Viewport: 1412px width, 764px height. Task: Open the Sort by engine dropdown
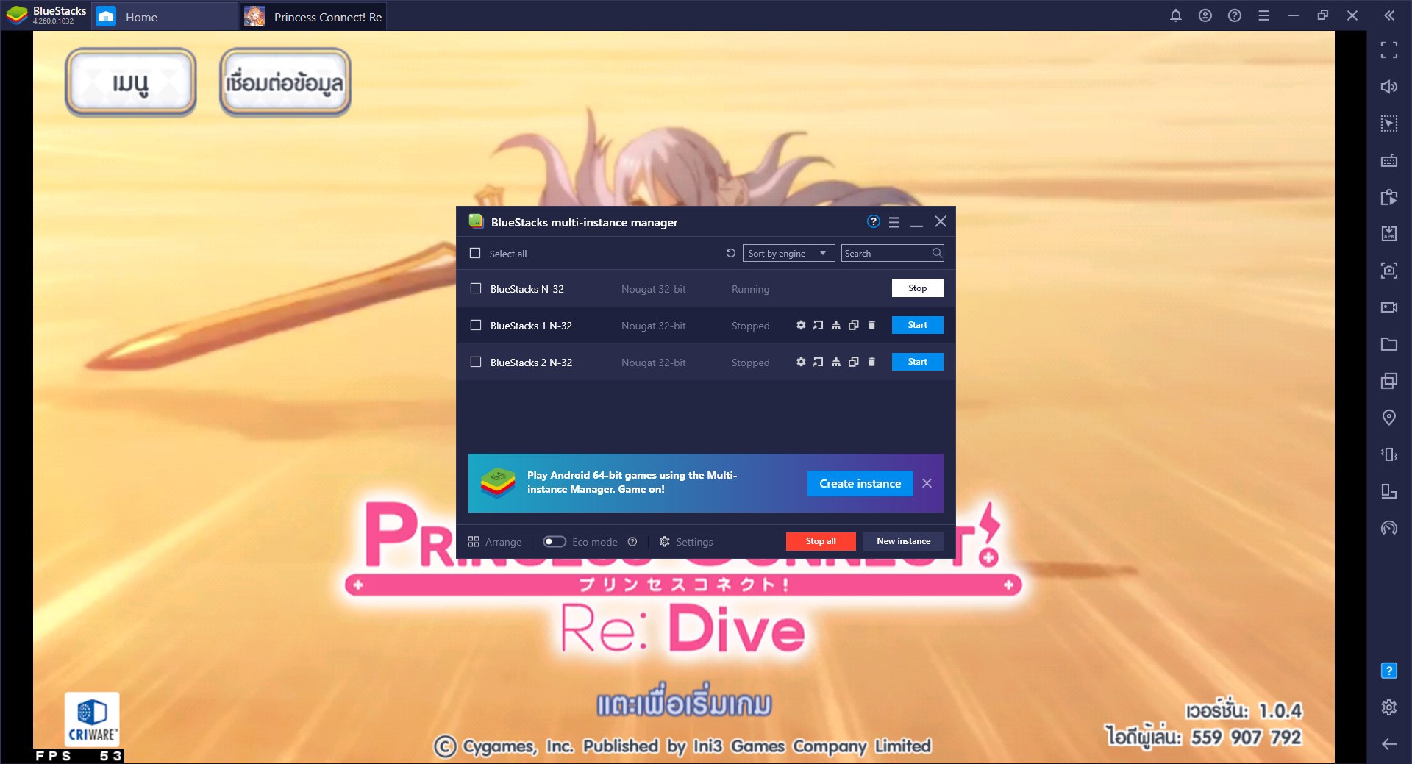pyautogui.click(x=788, y=253)
